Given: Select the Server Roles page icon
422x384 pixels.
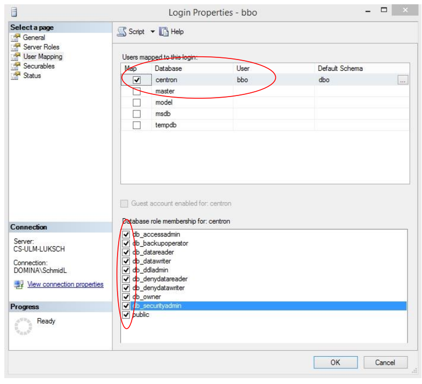Looking at the screenshot, I should tap(16, 47).
